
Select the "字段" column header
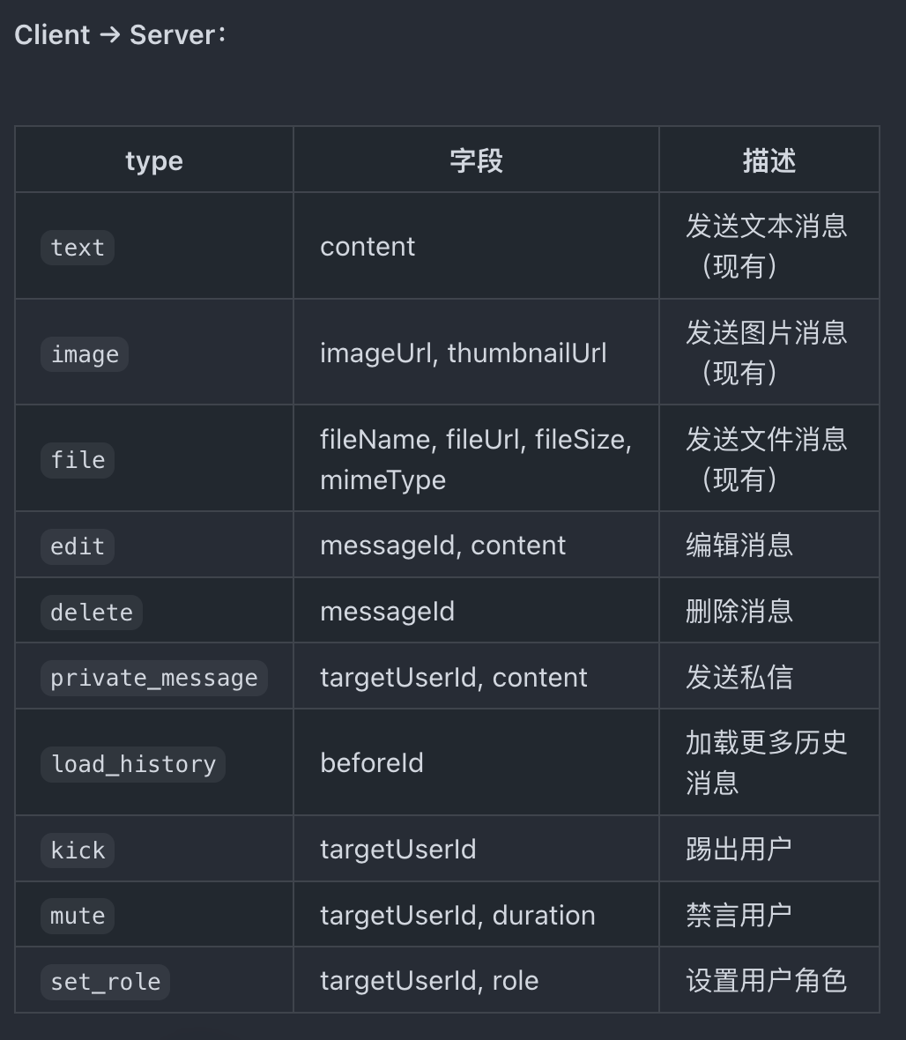click(476, 160)
